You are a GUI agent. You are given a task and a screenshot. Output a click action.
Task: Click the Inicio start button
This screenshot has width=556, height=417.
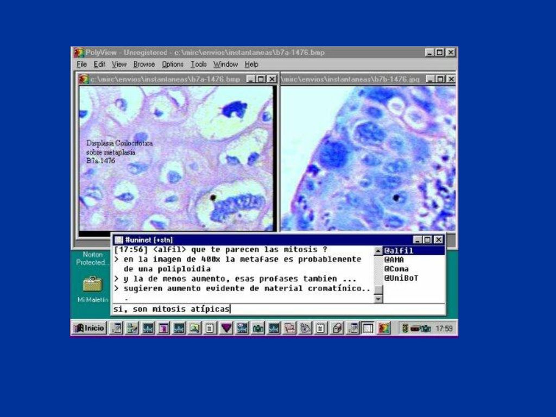click(90, 328)
